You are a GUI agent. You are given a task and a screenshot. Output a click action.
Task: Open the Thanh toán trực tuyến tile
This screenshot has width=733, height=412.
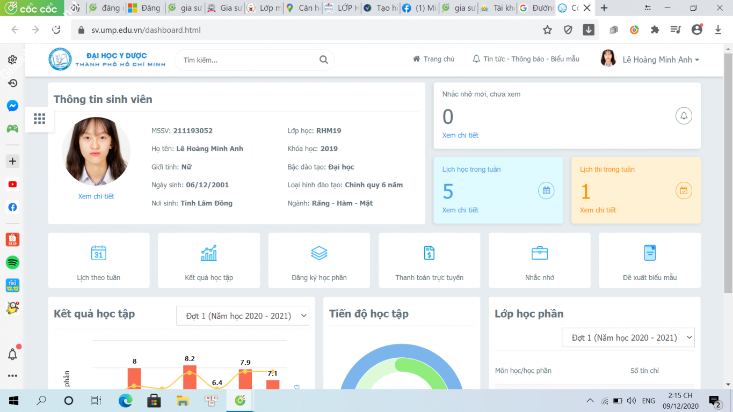tap(429, 261)
